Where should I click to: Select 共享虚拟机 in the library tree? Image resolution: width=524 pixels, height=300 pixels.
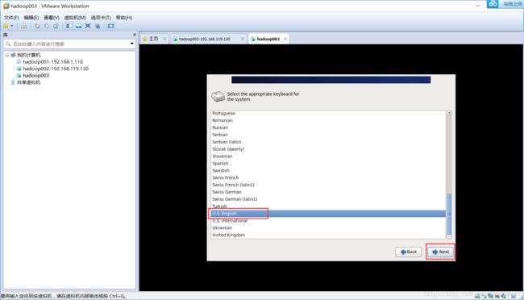click(x=29, y=82)
